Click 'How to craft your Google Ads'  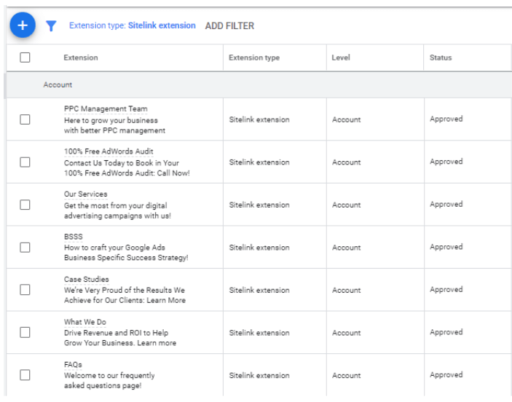point(114,248)
